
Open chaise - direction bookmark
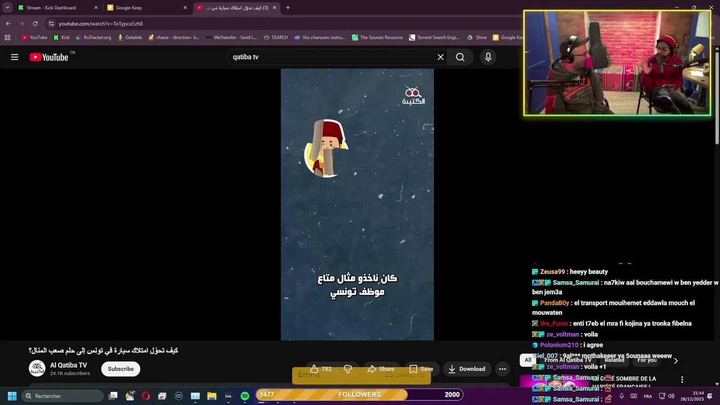(x=174, y=38)
